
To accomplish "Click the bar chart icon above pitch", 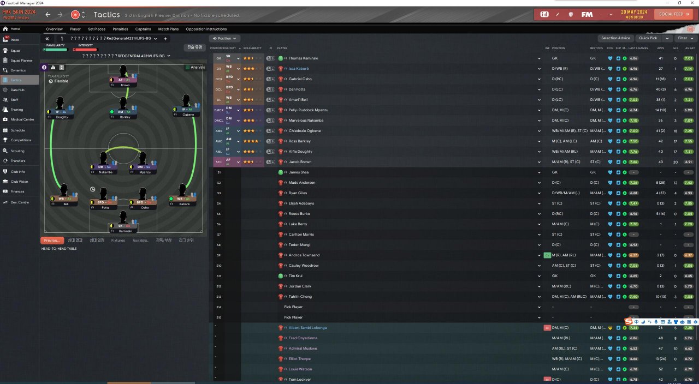I will 53,67.
